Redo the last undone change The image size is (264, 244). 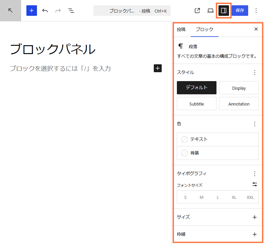pos(58,11)
